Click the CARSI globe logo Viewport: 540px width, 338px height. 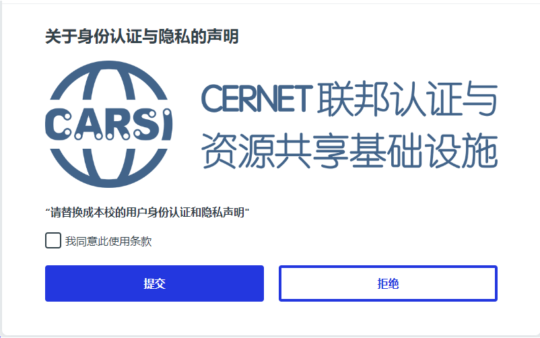coord(109,124)
